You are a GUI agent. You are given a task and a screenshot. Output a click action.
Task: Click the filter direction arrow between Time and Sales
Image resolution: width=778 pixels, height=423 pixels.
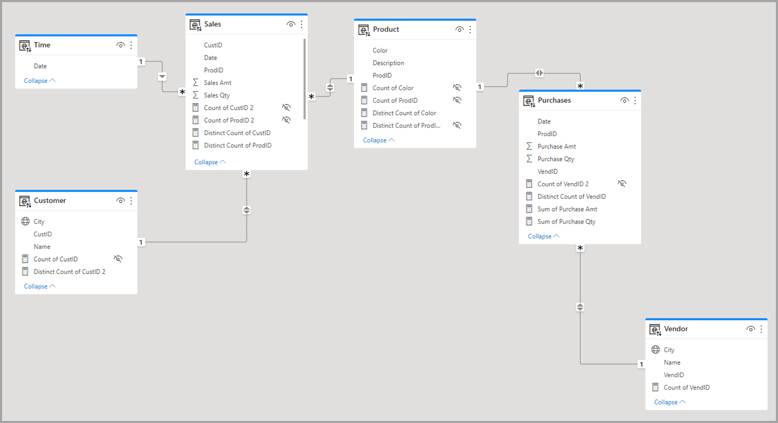[162, 77]
